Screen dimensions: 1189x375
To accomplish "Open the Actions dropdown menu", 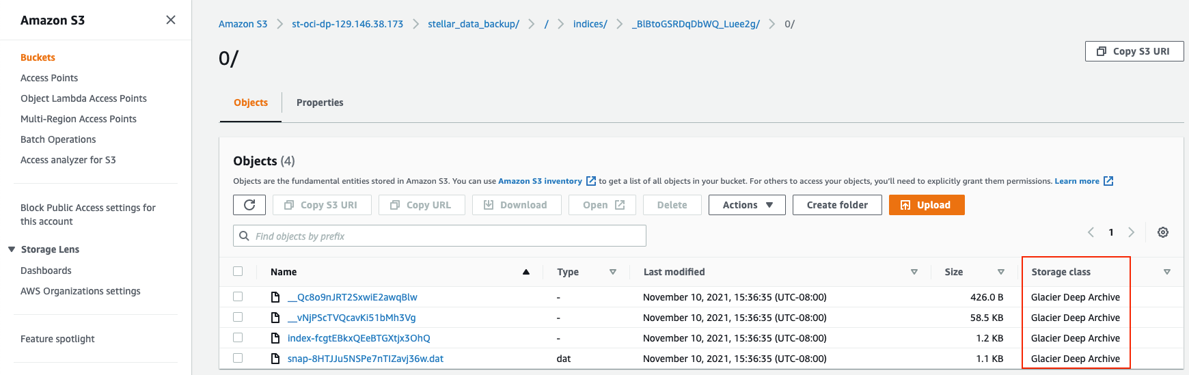I will [x=747, y=205].
